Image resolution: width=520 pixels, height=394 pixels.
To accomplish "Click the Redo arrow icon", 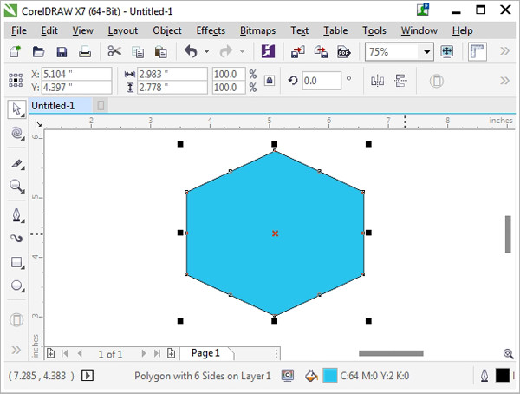I will point(226,51).
